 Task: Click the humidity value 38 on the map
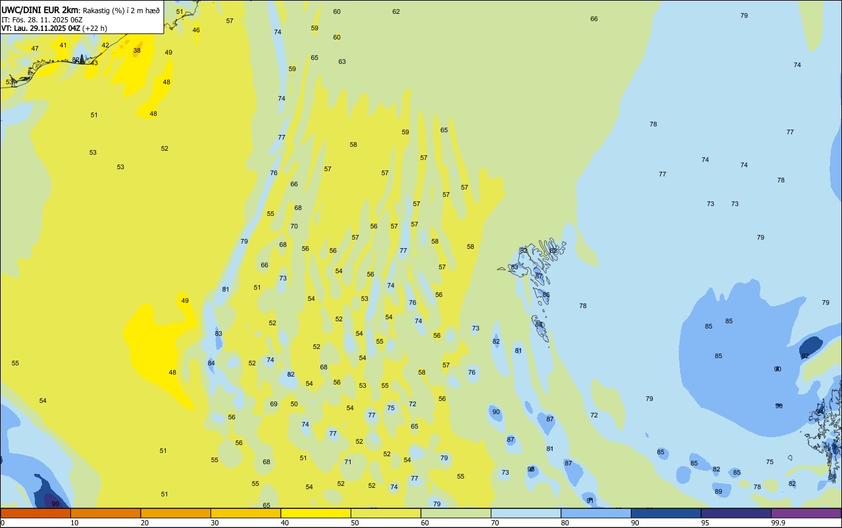tap(137, 51)
